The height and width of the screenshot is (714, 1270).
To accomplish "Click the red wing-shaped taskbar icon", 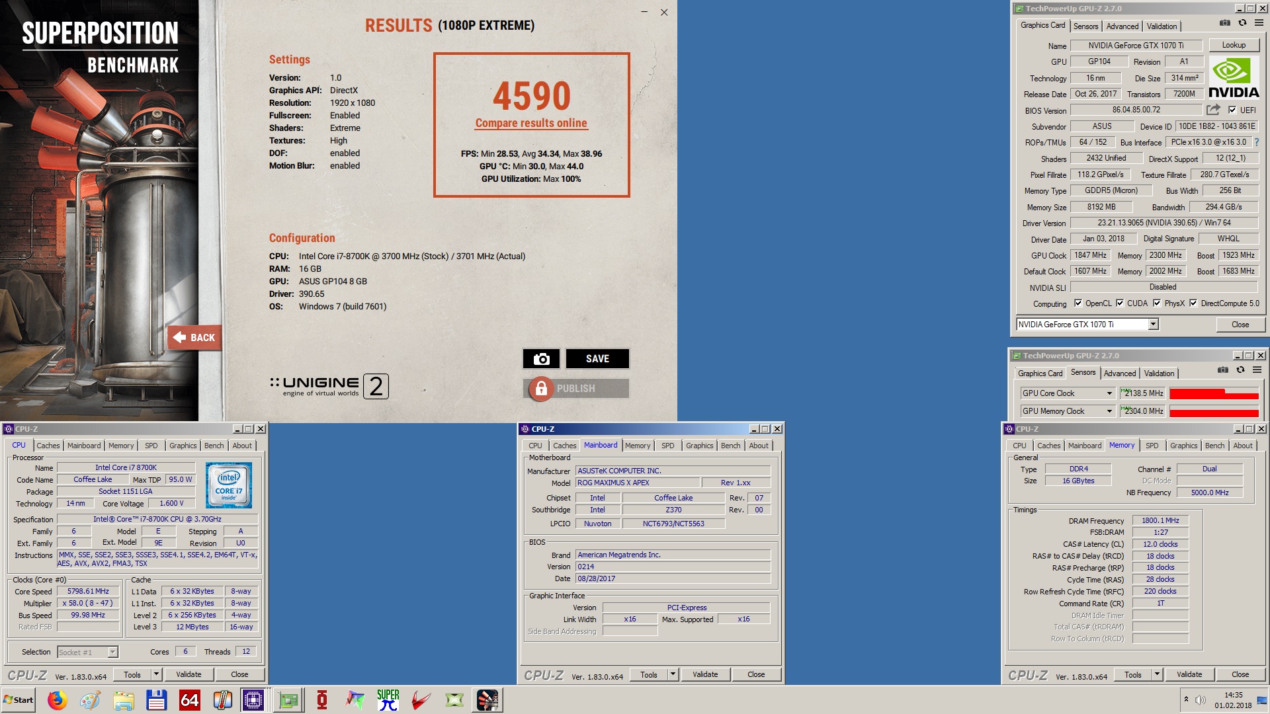I will tap(421, 699).
